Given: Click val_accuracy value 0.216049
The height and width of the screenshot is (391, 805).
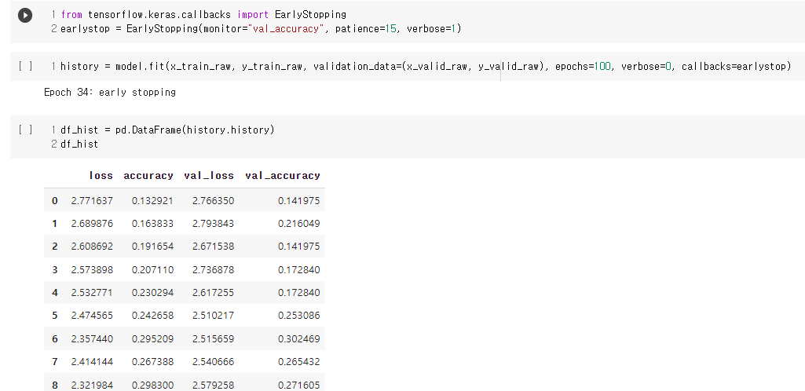Looking at the screenshot, I should (298, 224).
